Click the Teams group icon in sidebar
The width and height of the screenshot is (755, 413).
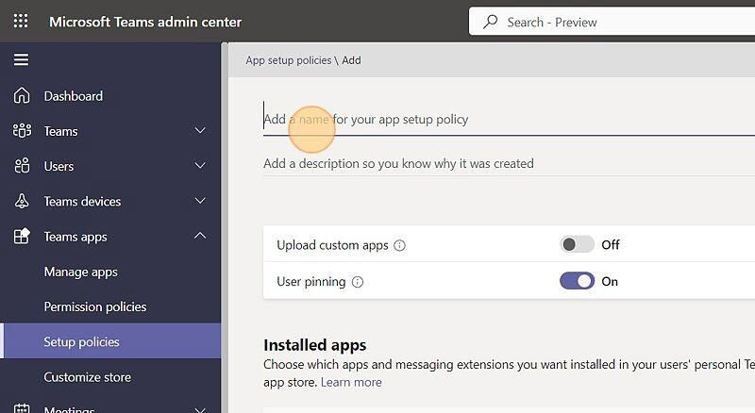tap(22, 131)
